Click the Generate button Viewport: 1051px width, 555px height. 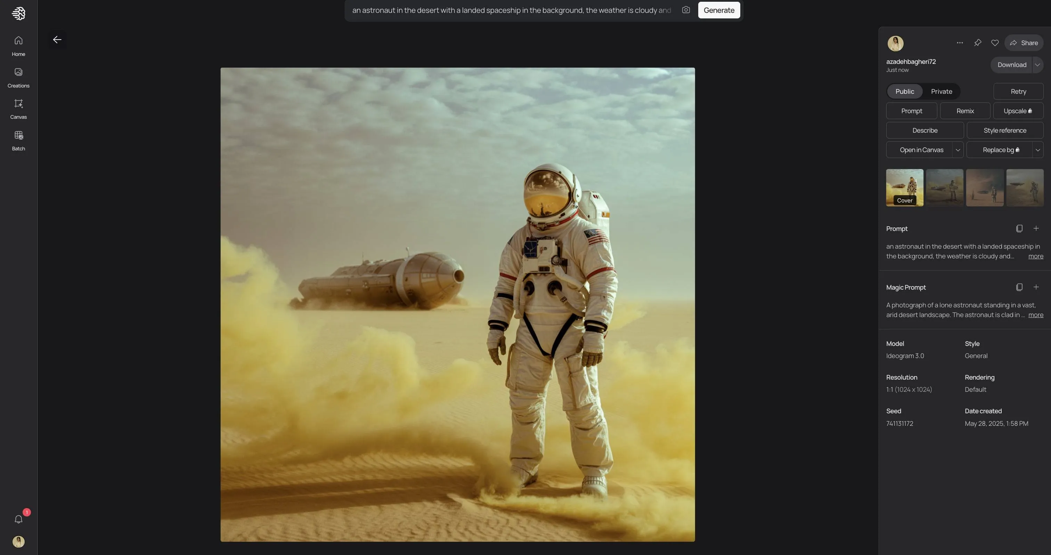click(x=718, y=10)
